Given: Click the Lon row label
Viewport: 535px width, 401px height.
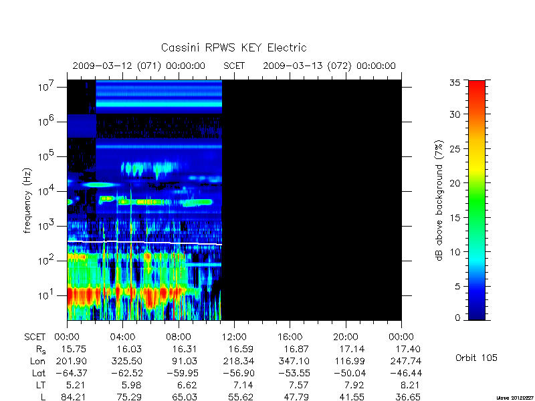Looking at the screenshot, I should tap(38, 361).
